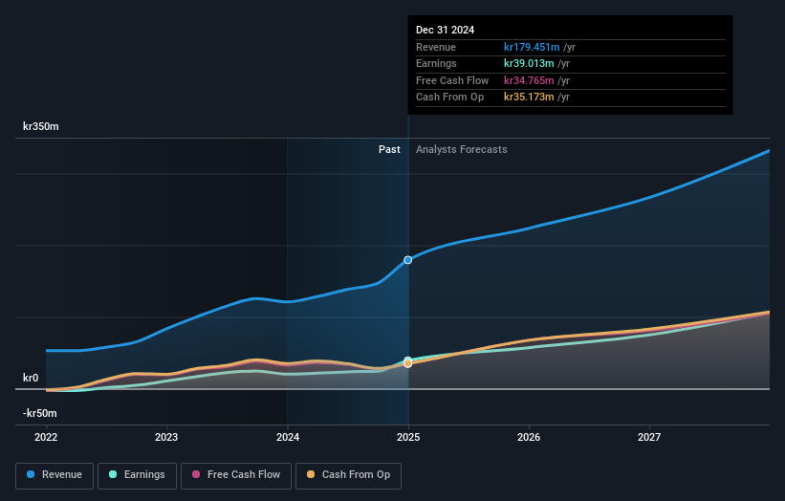The width and height of the screenshot is (785, 501).
Task: Click the Dec 31 2024 tooltip date
Action: click(x=445, y=30)
